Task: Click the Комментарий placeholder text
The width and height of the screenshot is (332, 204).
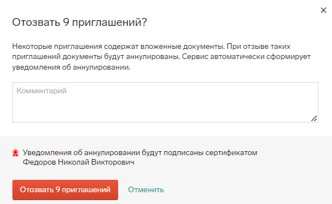Action: (x=42, y=90)
